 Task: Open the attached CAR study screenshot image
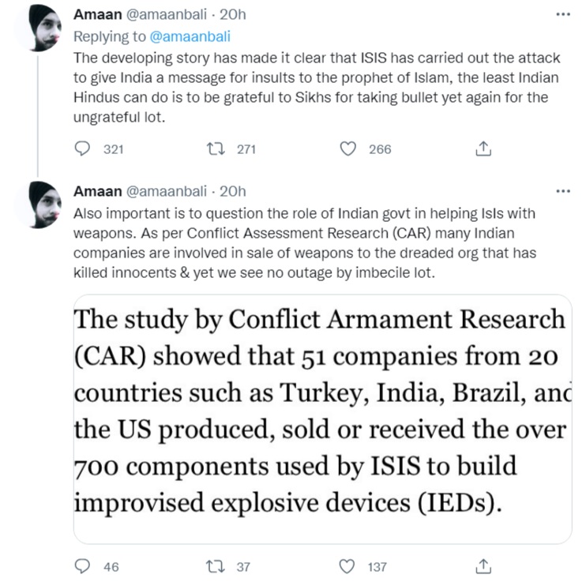tap(322, 419)
